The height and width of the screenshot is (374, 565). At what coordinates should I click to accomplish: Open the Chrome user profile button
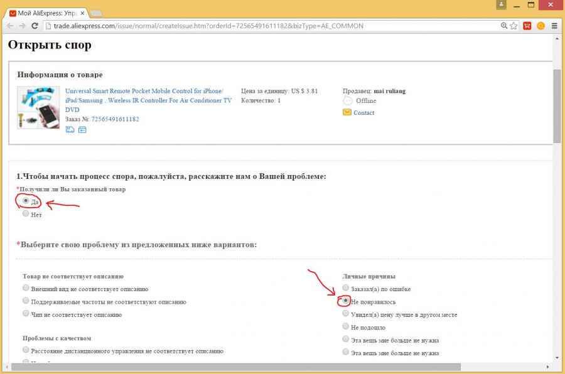click(501, 4)
